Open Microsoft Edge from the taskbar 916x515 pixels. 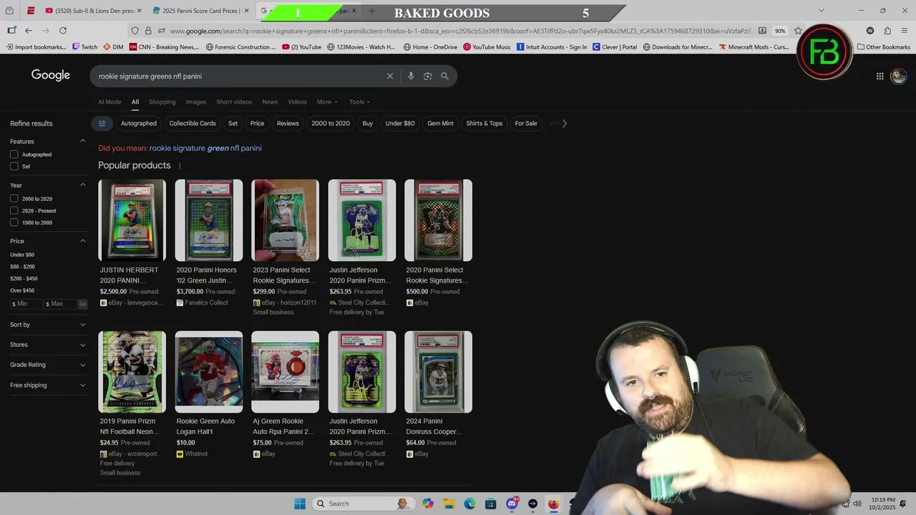pyautogui.click(x=469, y=504)
